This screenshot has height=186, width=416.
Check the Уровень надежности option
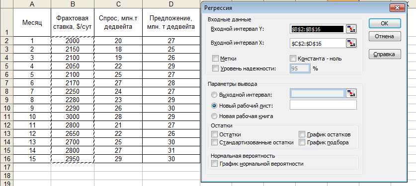tap(215, 68)
